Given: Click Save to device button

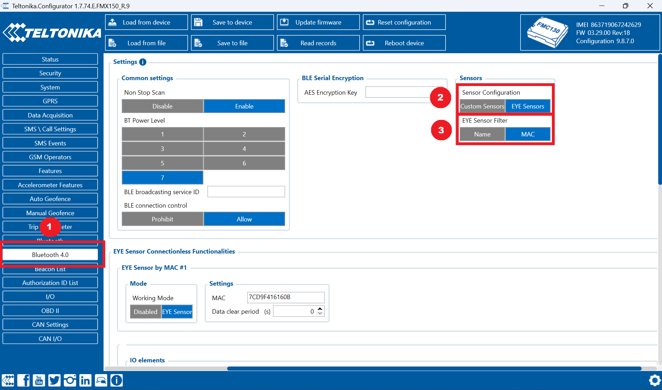Looking at the screenshot, I should [x=232, y=22].
